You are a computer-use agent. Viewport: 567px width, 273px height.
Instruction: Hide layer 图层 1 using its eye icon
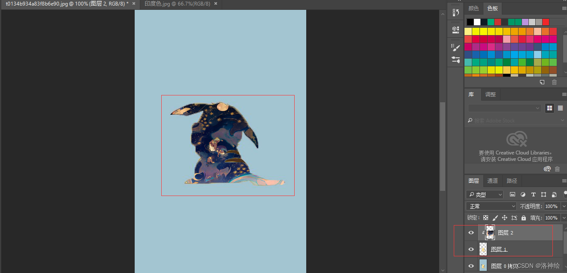pyautogui.click(x=471, y=249)
